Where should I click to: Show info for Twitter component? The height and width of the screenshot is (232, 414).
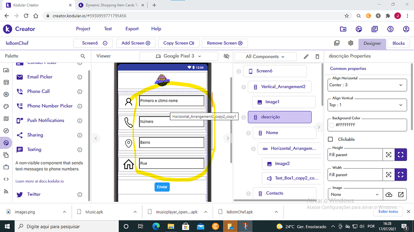(80, 194)
